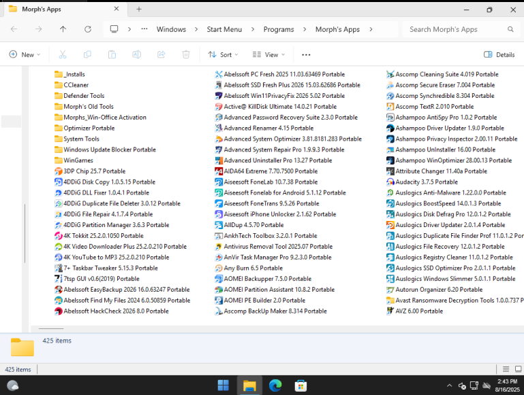
Task: Add a new File Explorer tab
Action: pyautogui.click(x=139, y=10)
